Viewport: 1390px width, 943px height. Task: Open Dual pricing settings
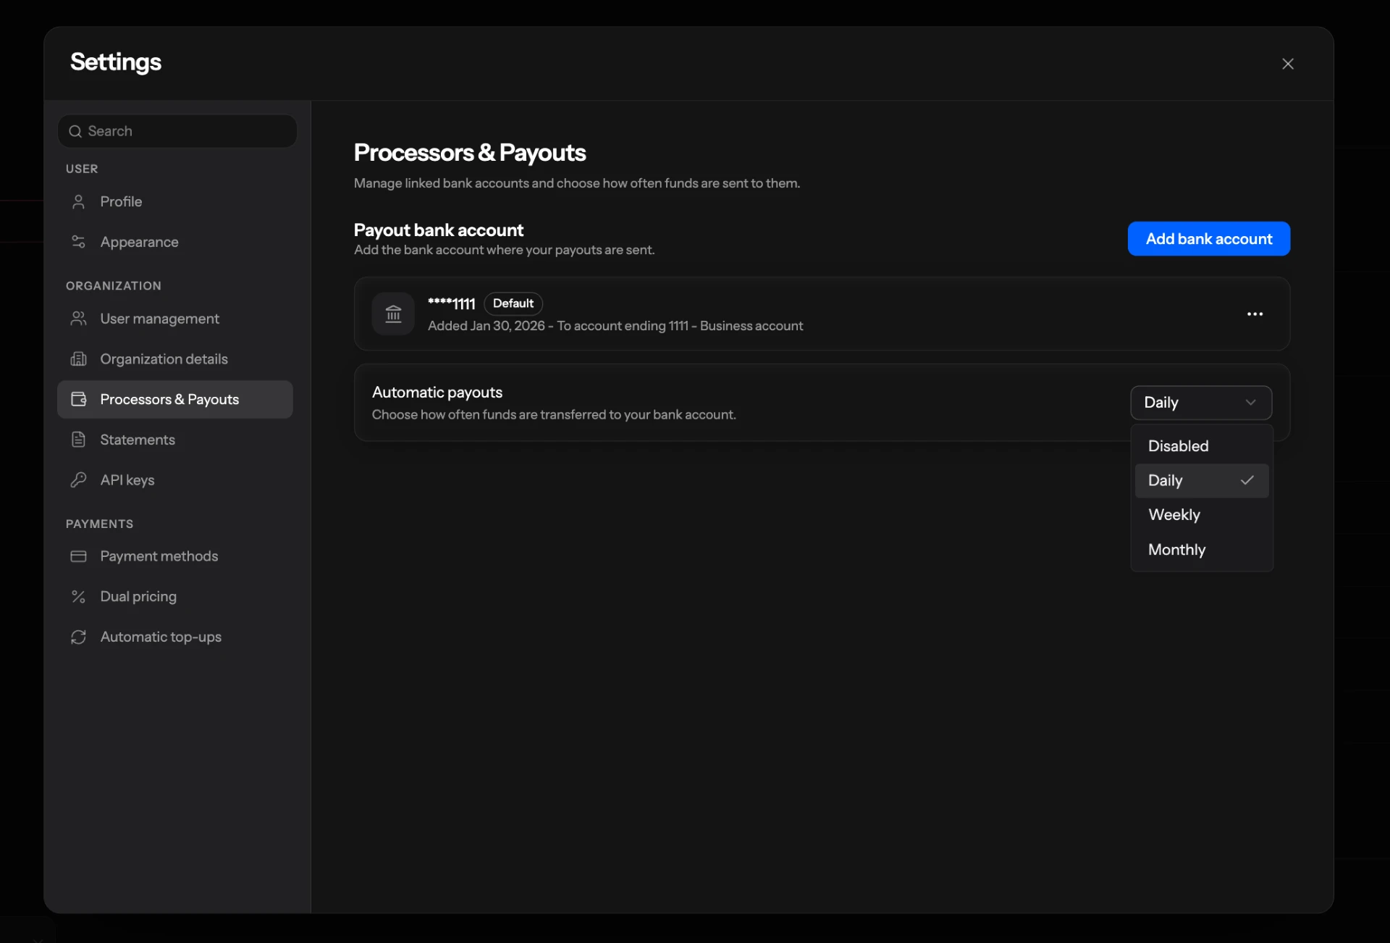click(x=175, y=597)
